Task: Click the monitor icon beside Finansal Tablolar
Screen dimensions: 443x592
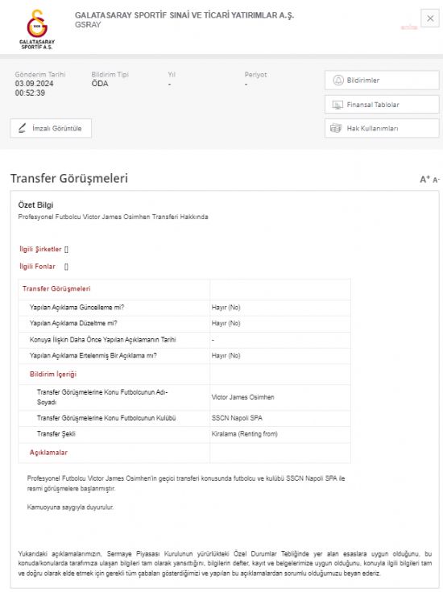Action: pos(337,105)
